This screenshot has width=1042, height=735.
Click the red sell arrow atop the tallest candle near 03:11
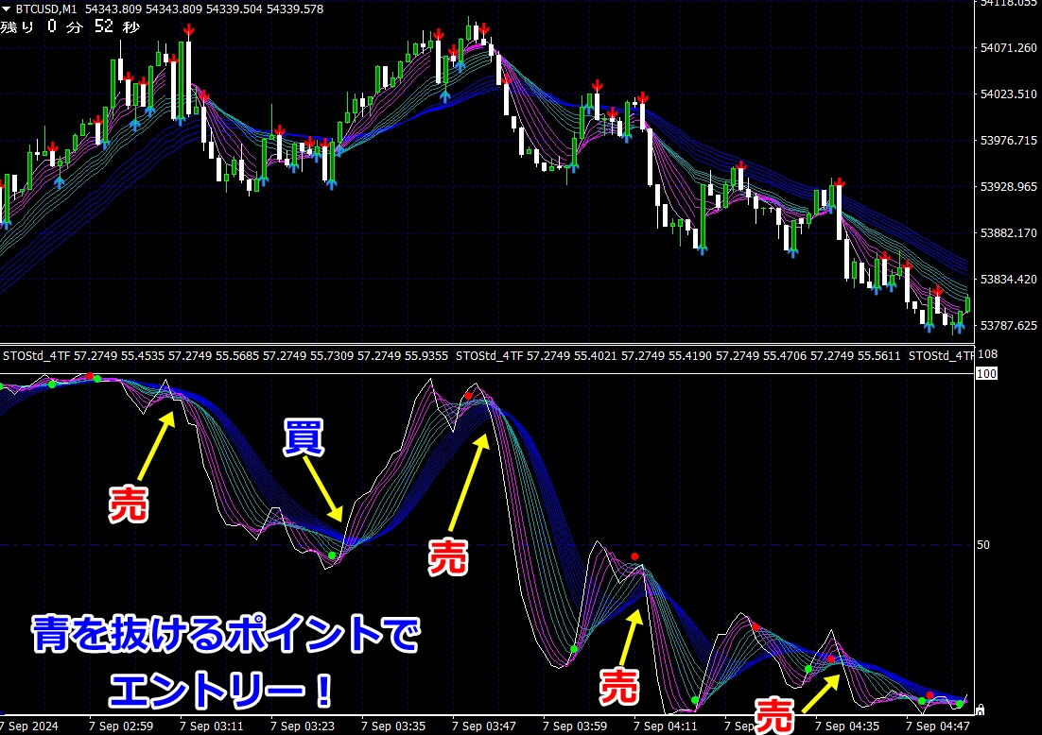188,31
